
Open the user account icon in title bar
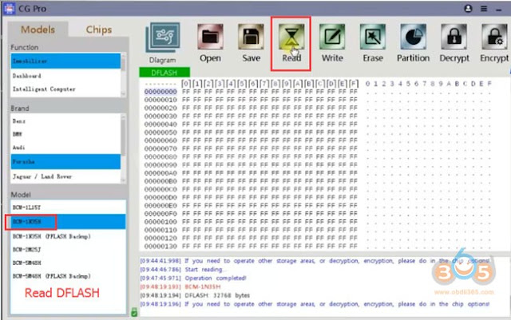pyautogui.click(x=468, y=9)
